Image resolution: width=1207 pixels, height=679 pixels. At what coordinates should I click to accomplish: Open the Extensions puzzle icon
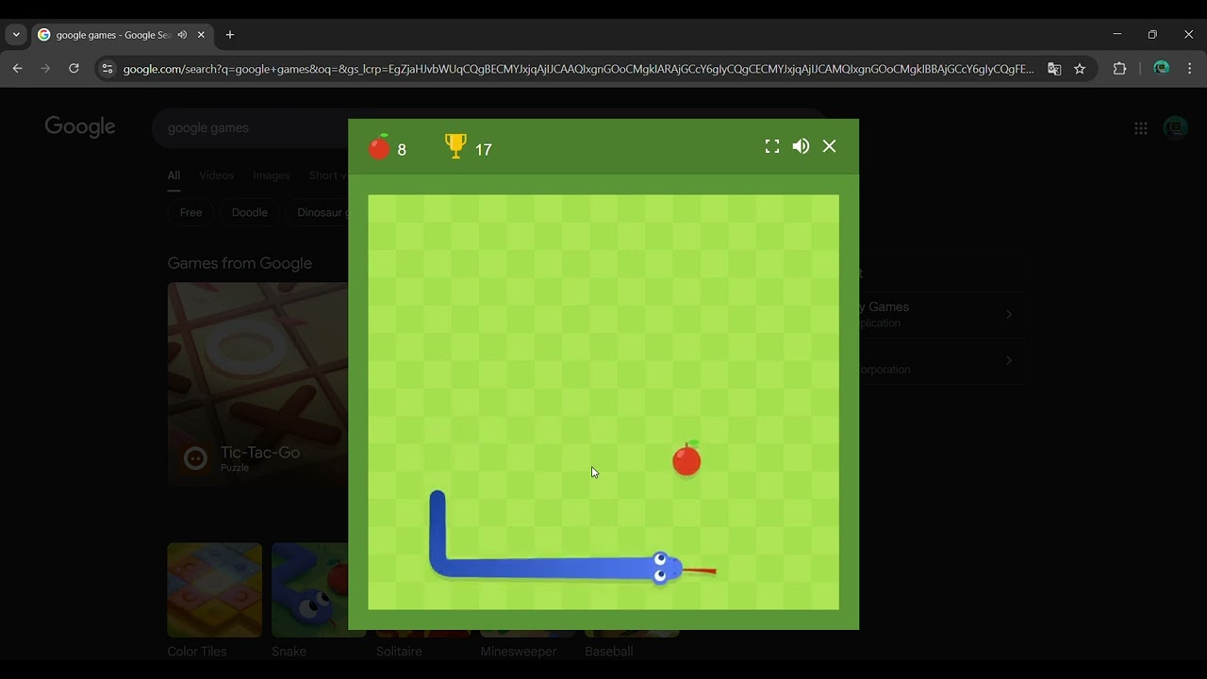[x=1119, y=69]
